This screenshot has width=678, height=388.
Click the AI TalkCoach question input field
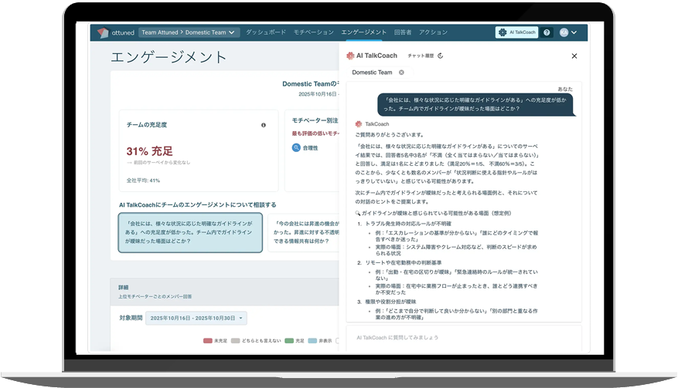pyautogui.click(x=464, y=338)
